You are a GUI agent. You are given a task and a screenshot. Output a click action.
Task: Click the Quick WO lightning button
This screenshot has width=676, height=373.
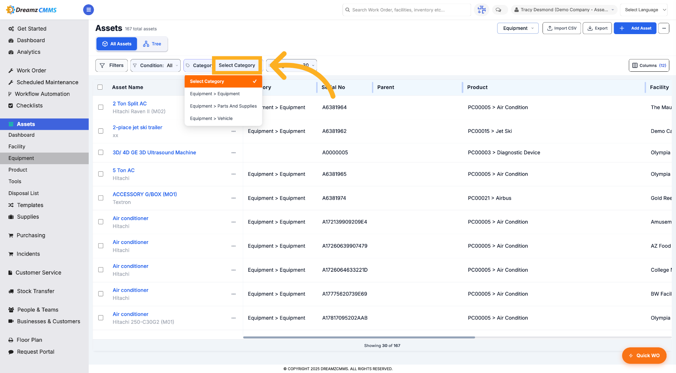[x=644, y=355]
